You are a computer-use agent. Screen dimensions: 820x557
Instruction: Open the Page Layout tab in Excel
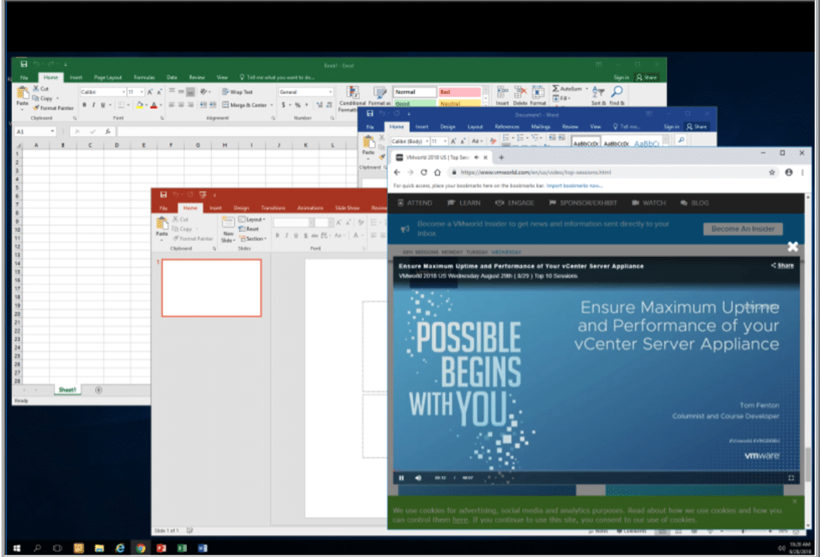tap(108, 77)
